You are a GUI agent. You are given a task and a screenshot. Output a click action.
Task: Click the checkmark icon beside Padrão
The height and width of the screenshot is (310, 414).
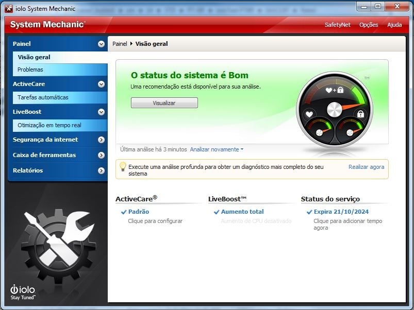(x=124, y=211)
